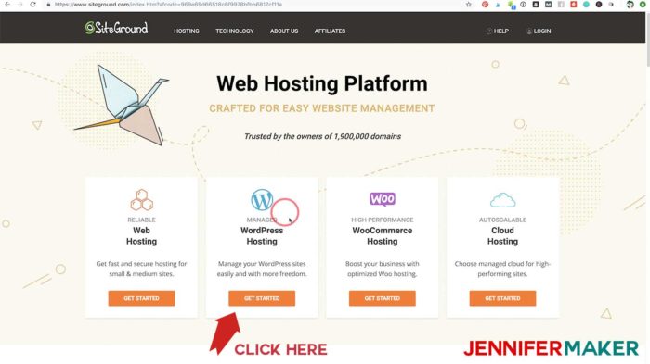This screenshot has height=364, width=650.
Task: Click the blue extension icon beside Pinterest
Action: click(x=498, y=5)
